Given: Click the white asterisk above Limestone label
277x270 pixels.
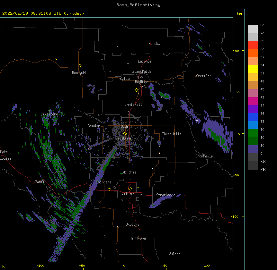Looking at the screenshot, I should (49, 111).
